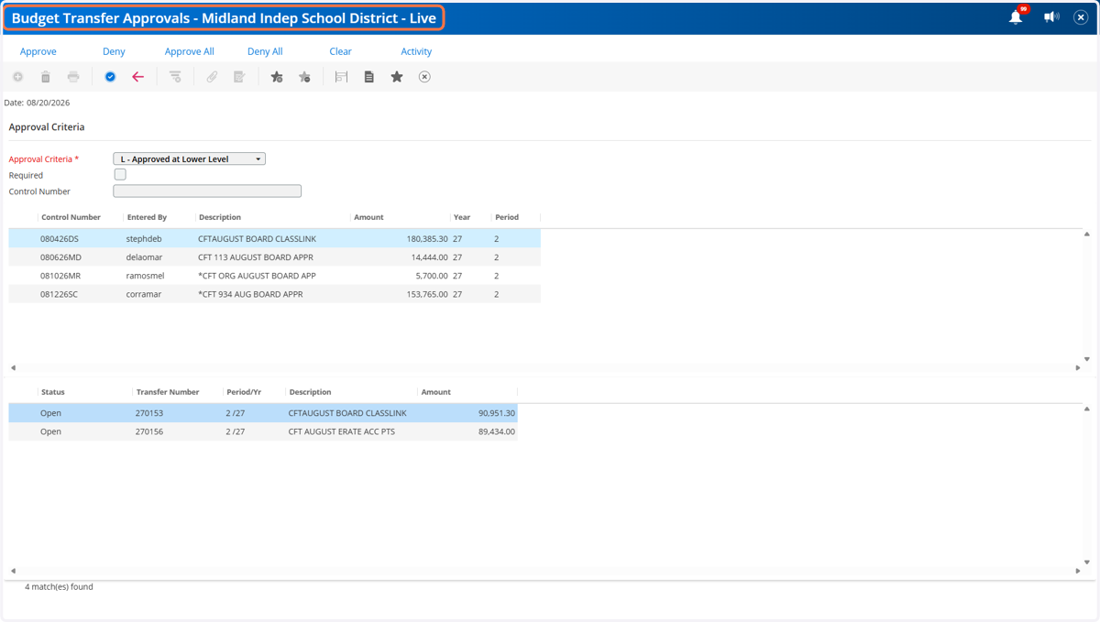Select row with control number 080426DS
The height and width of the screenshot is (622, 1100).
pyautogui.click(x=275, y=239)
